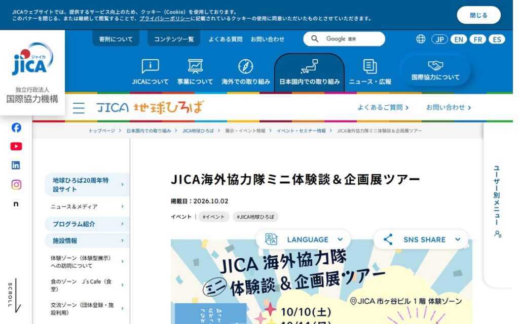
Task: Click the user icon below ユーザー別メニュー
Action: [498, 234]
